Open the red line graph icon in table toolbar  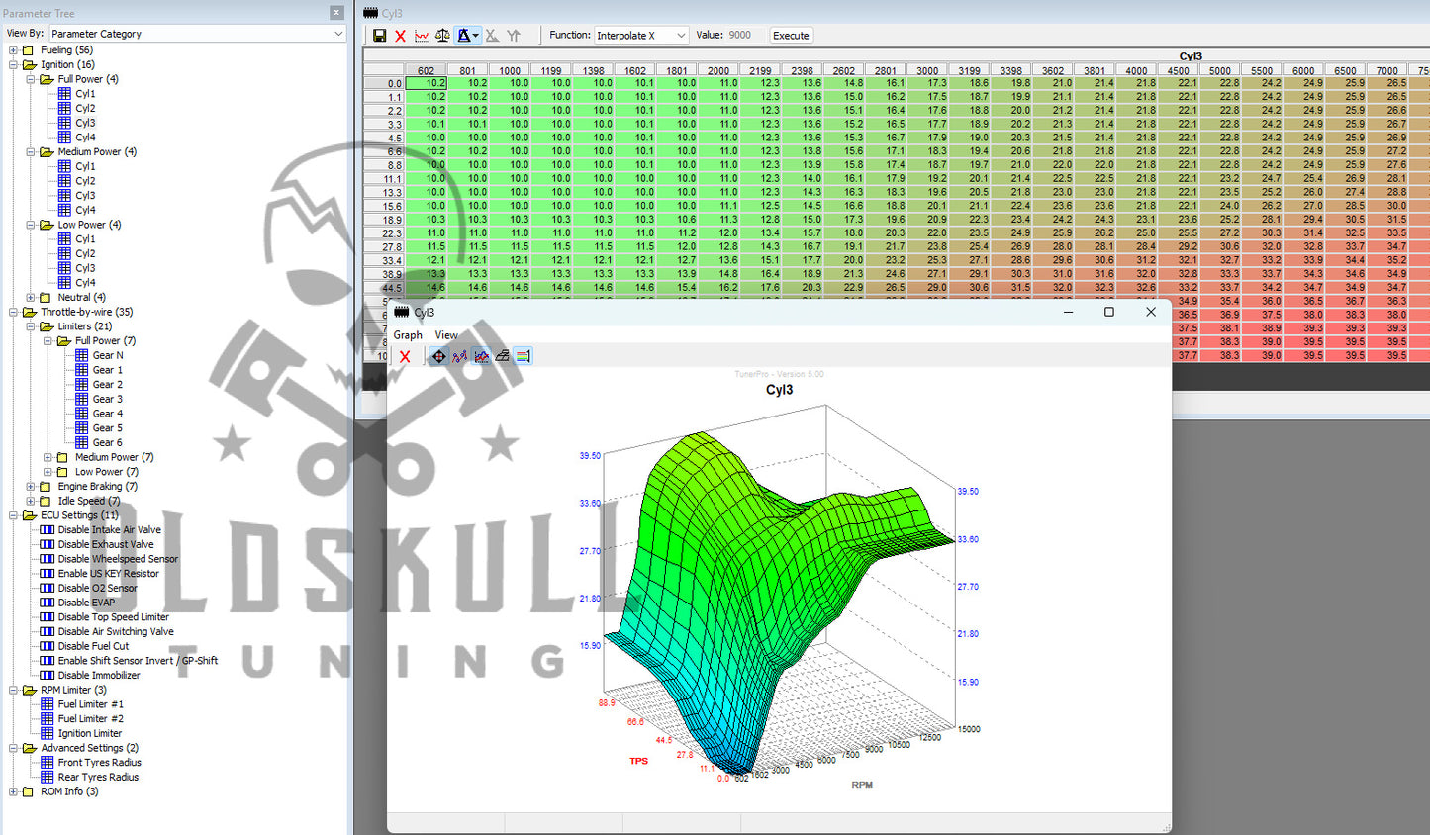422,36
